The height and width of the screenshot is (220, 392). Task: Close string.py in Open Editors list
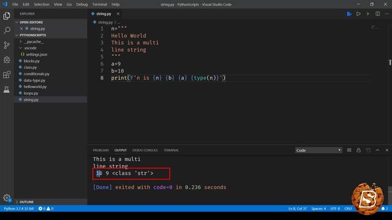click(x=21, y=29)
